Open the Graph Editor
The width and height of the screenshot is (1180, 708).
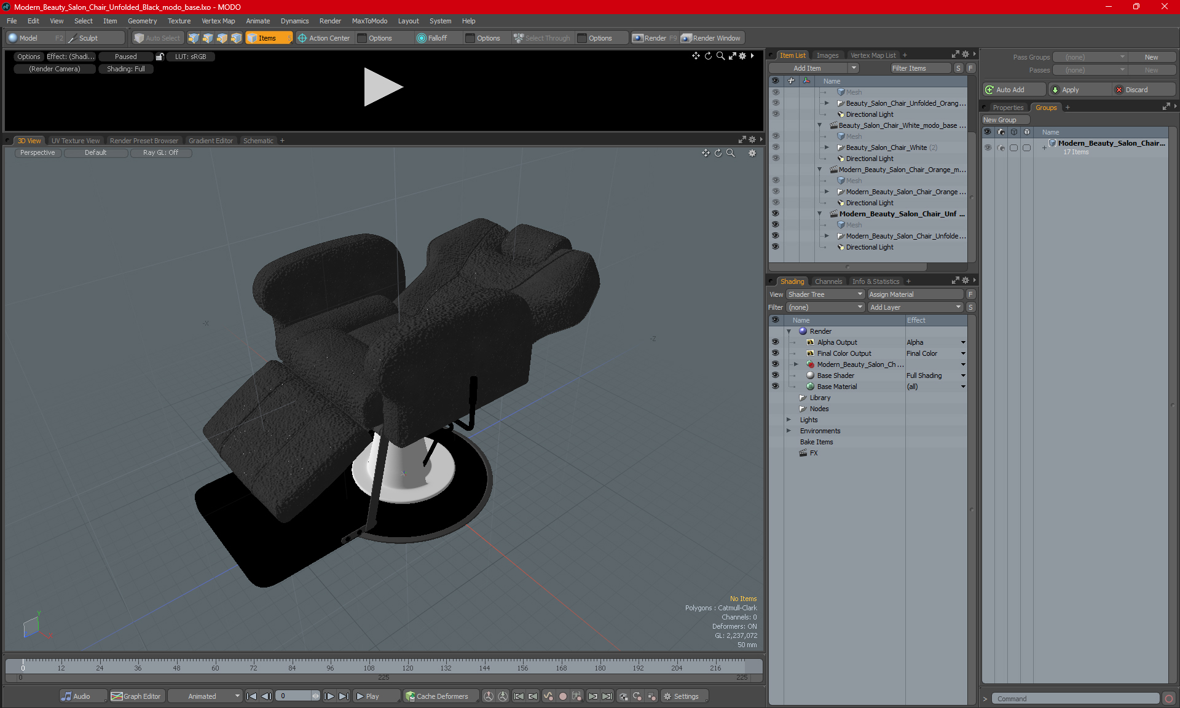(136, 696)
